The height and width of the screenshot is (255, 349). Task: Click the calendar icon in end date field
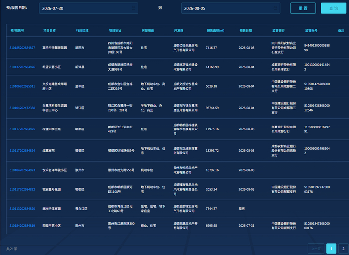click(275, 8)
